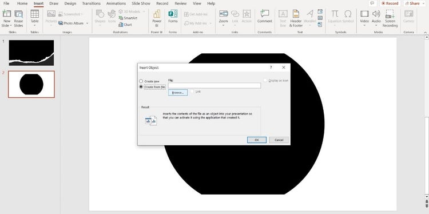Switch to the Draw tab
429x214 pixels.
[x=54, y=3]
